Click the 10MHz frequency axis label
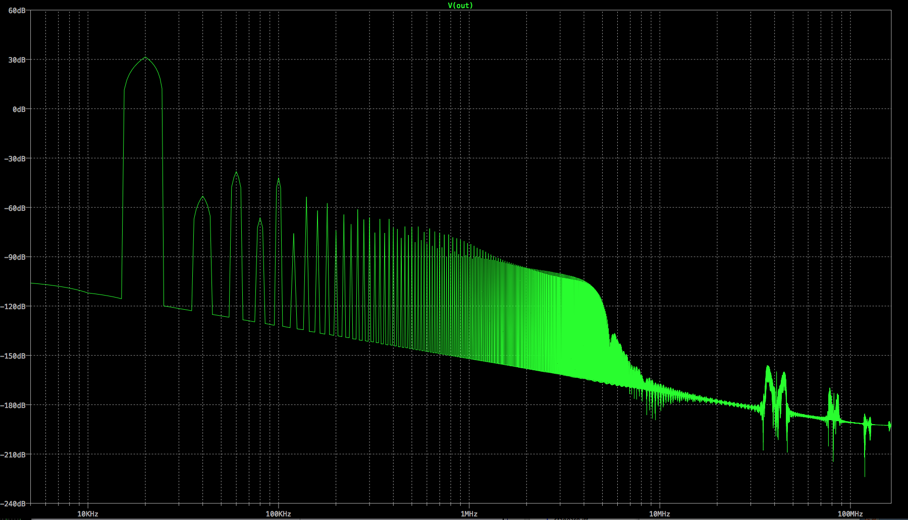 [x=660, y=514]
